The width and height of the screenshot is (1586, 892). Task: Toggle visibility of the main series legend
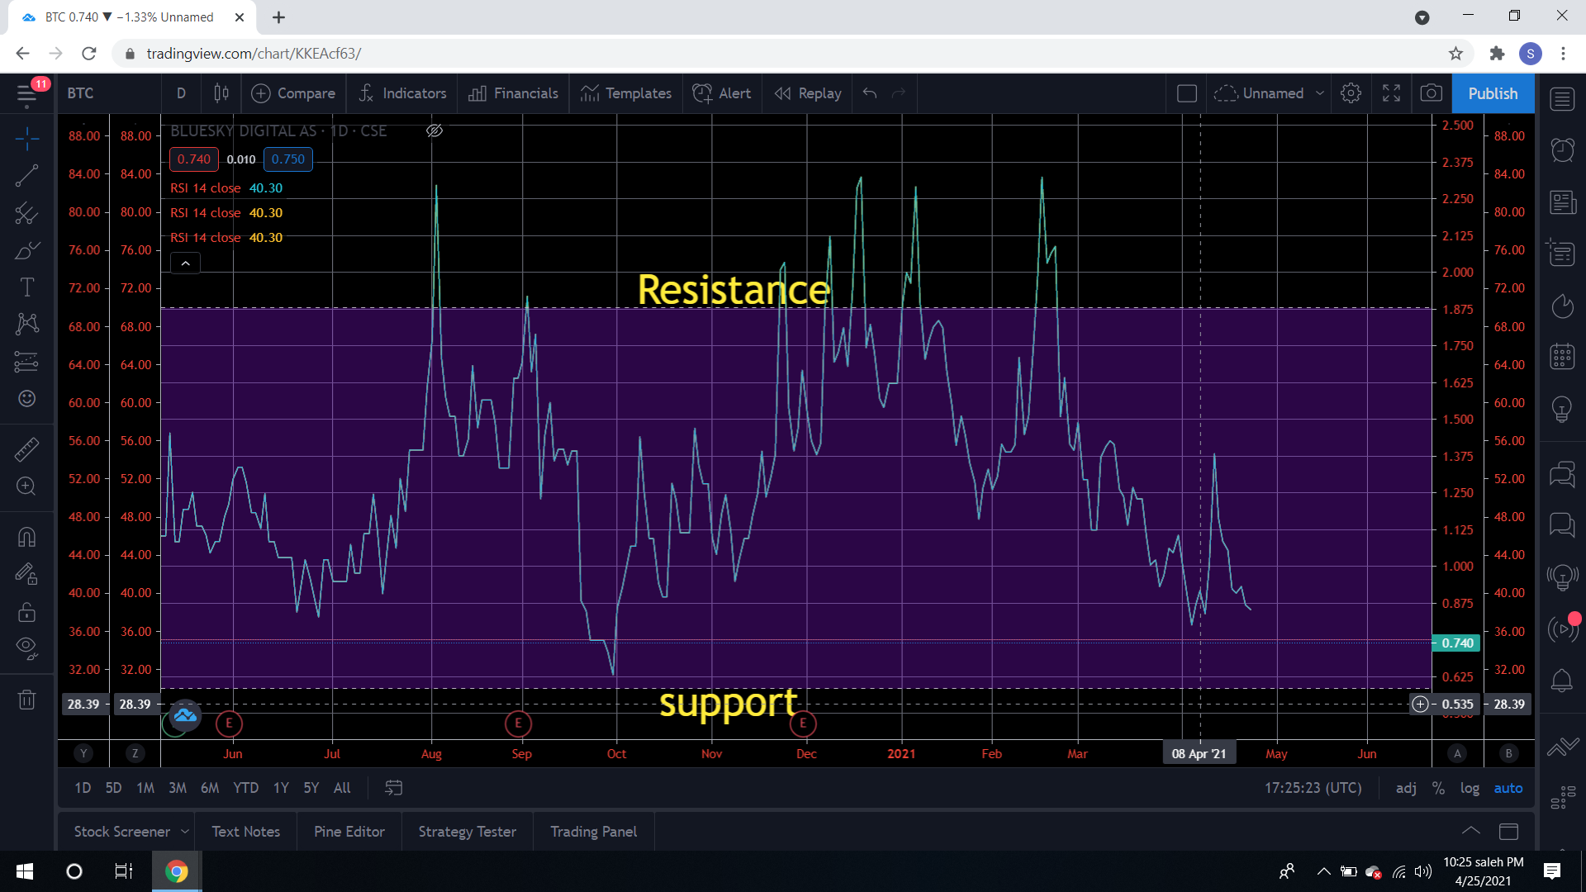click(x=434, y=130)
